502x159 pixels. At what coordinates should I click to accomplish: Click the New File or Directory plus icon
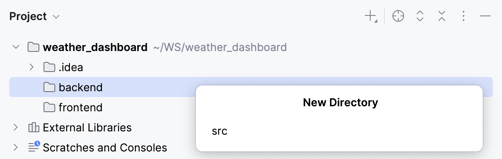tap(371, 17)
